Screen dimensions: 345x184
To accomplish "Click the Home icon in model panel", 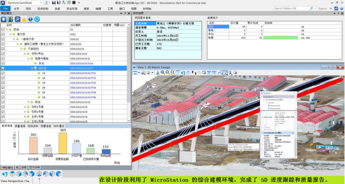I will 3,19.
